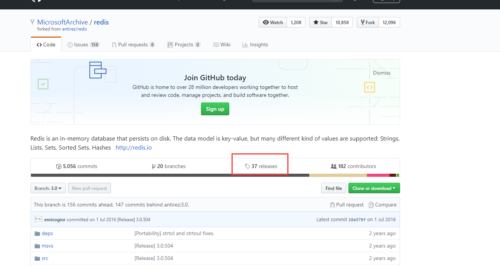
Task: Click the 8 pull requests counter badge
Action: pyautogui.click(x=152, y=44)
